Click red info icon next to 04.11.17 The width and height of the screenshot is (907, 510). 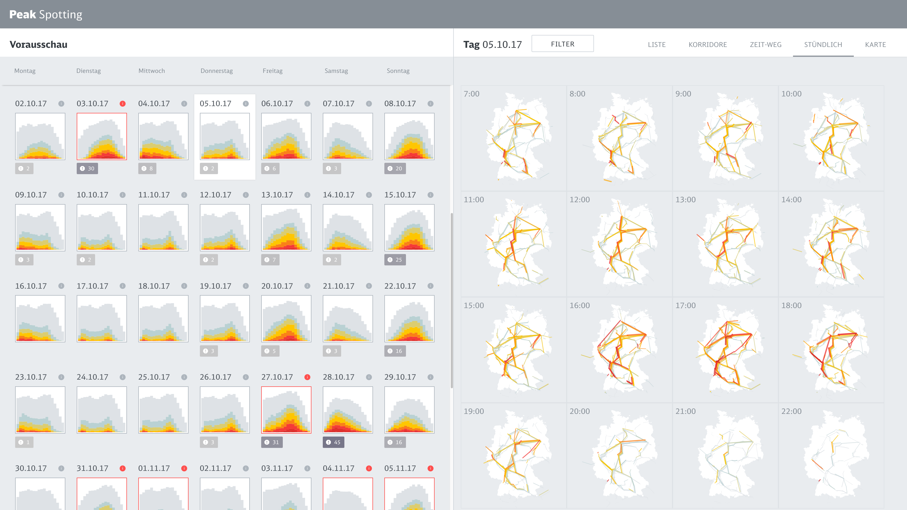click(x=369, y=468)
